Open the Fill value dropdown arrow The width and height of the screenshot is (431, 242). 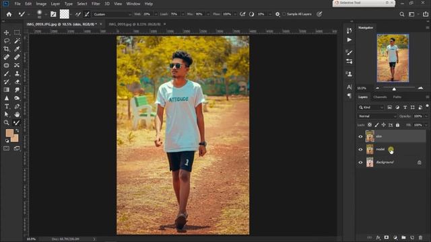pos(426,125)
